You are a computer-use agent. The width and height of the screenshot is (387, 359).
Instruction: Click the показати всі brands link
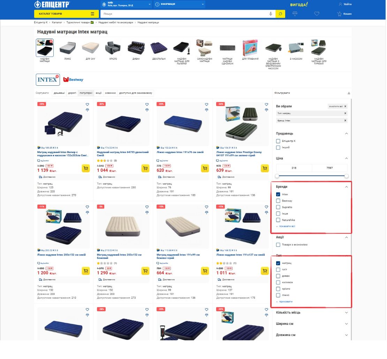pos(287,226)
